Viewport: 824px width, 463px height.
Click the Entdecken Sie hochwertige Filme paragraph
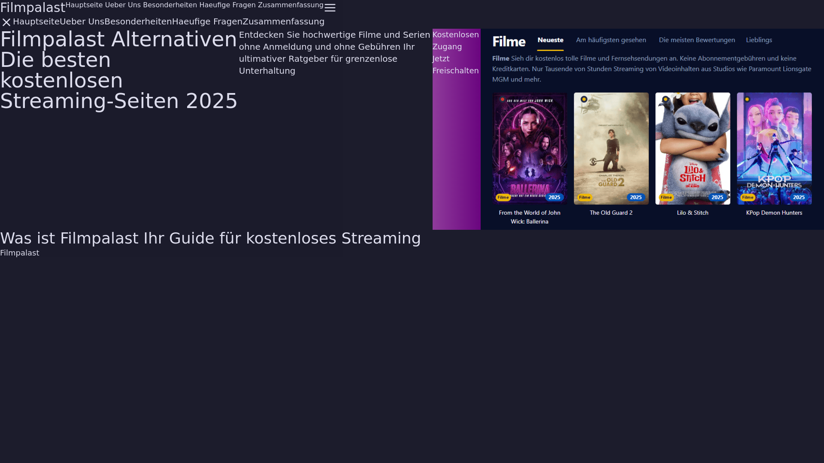335,53
